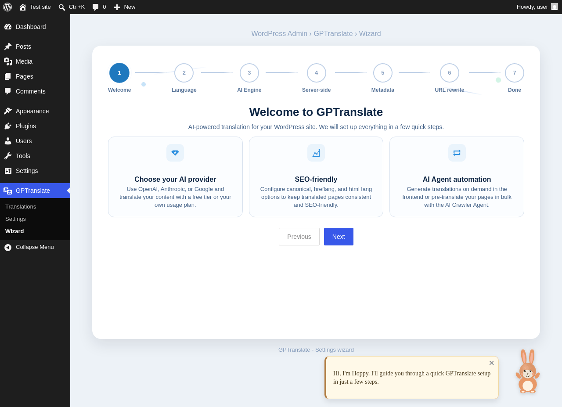Click step 1 Welcome circle

click(x=119, y=73)
